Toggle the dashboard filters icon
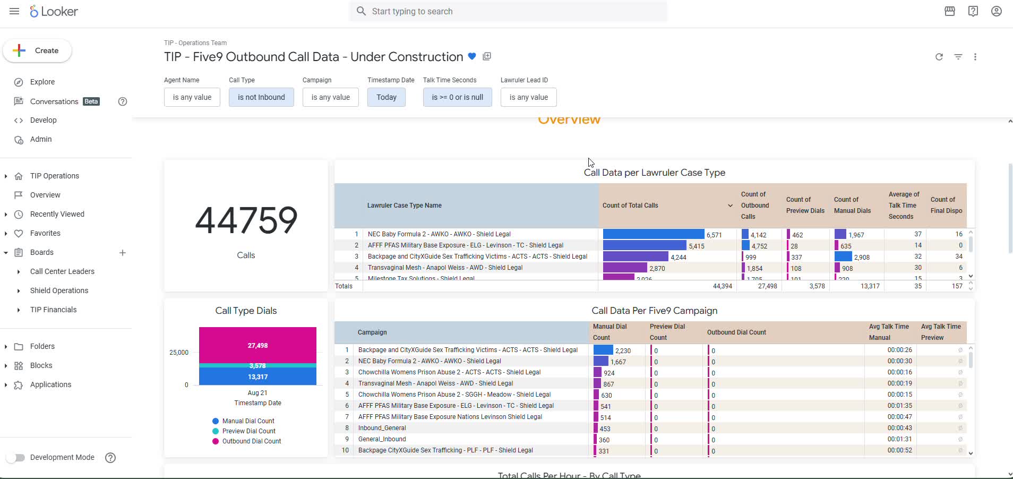Screen dimensions: 1013x479 coord(958,57)
